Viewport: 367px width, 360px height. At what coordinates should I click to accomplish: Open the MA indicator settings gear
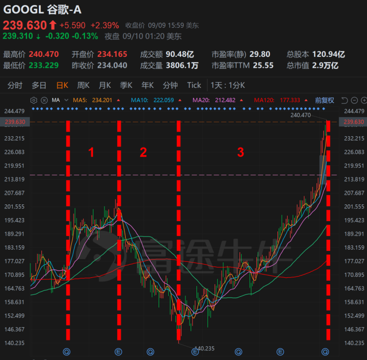click(34, 100)
